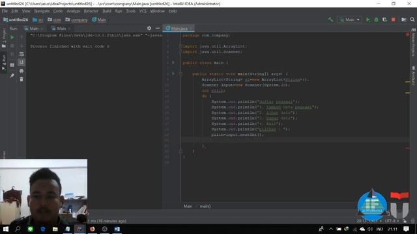Select the first Main tab in the Run panel

[34, 29]
